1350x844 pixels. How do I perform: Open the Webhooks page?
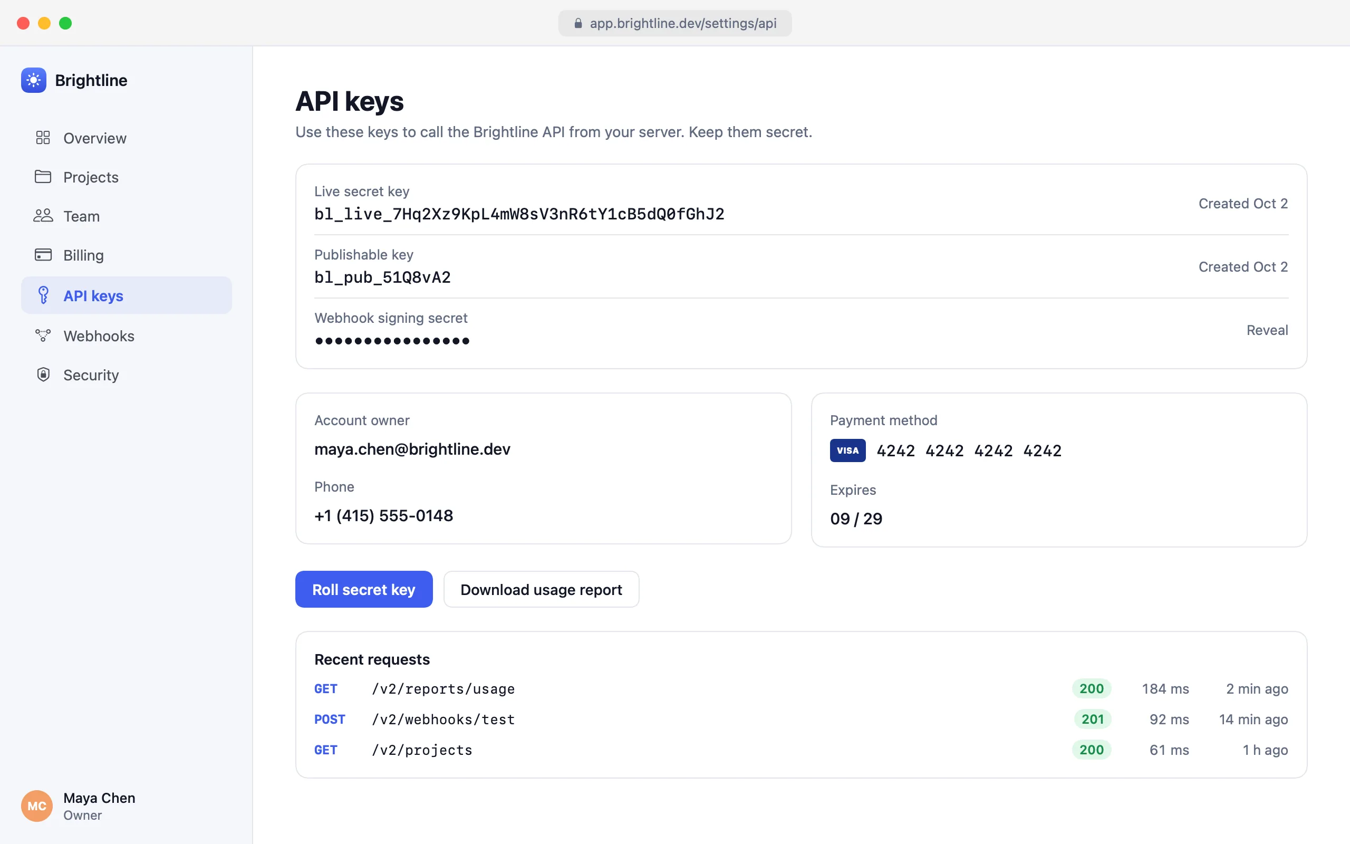click(127, 335)
